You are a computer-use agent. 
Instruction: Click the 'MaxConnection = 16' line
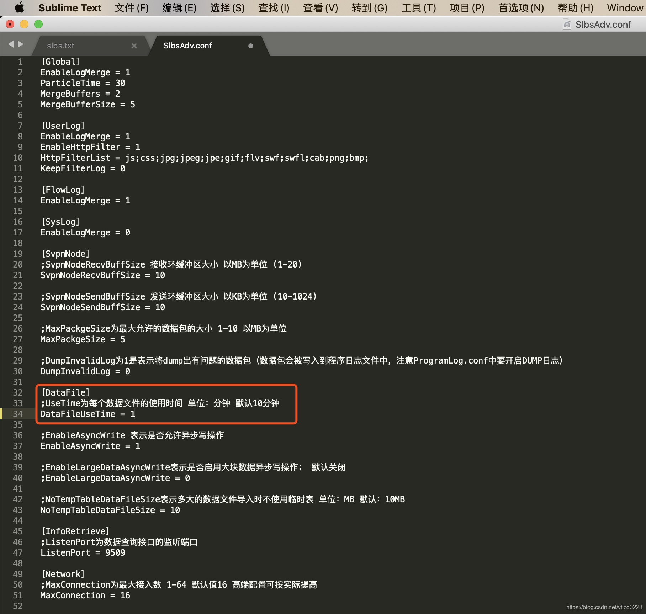[85, 595]
